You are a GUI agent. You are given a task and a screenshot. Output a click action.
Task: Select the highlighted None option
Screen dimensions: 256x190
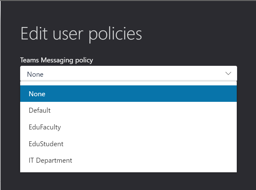128,94
